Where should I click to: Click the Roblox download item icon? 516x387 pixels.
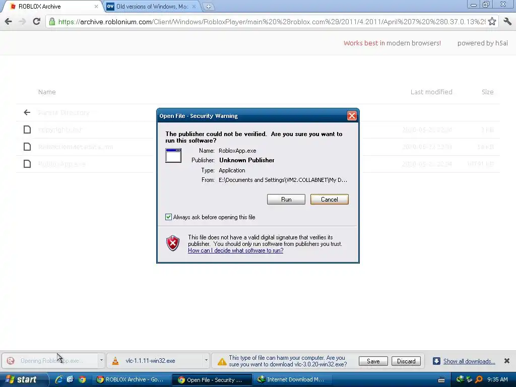coord(11,361)
